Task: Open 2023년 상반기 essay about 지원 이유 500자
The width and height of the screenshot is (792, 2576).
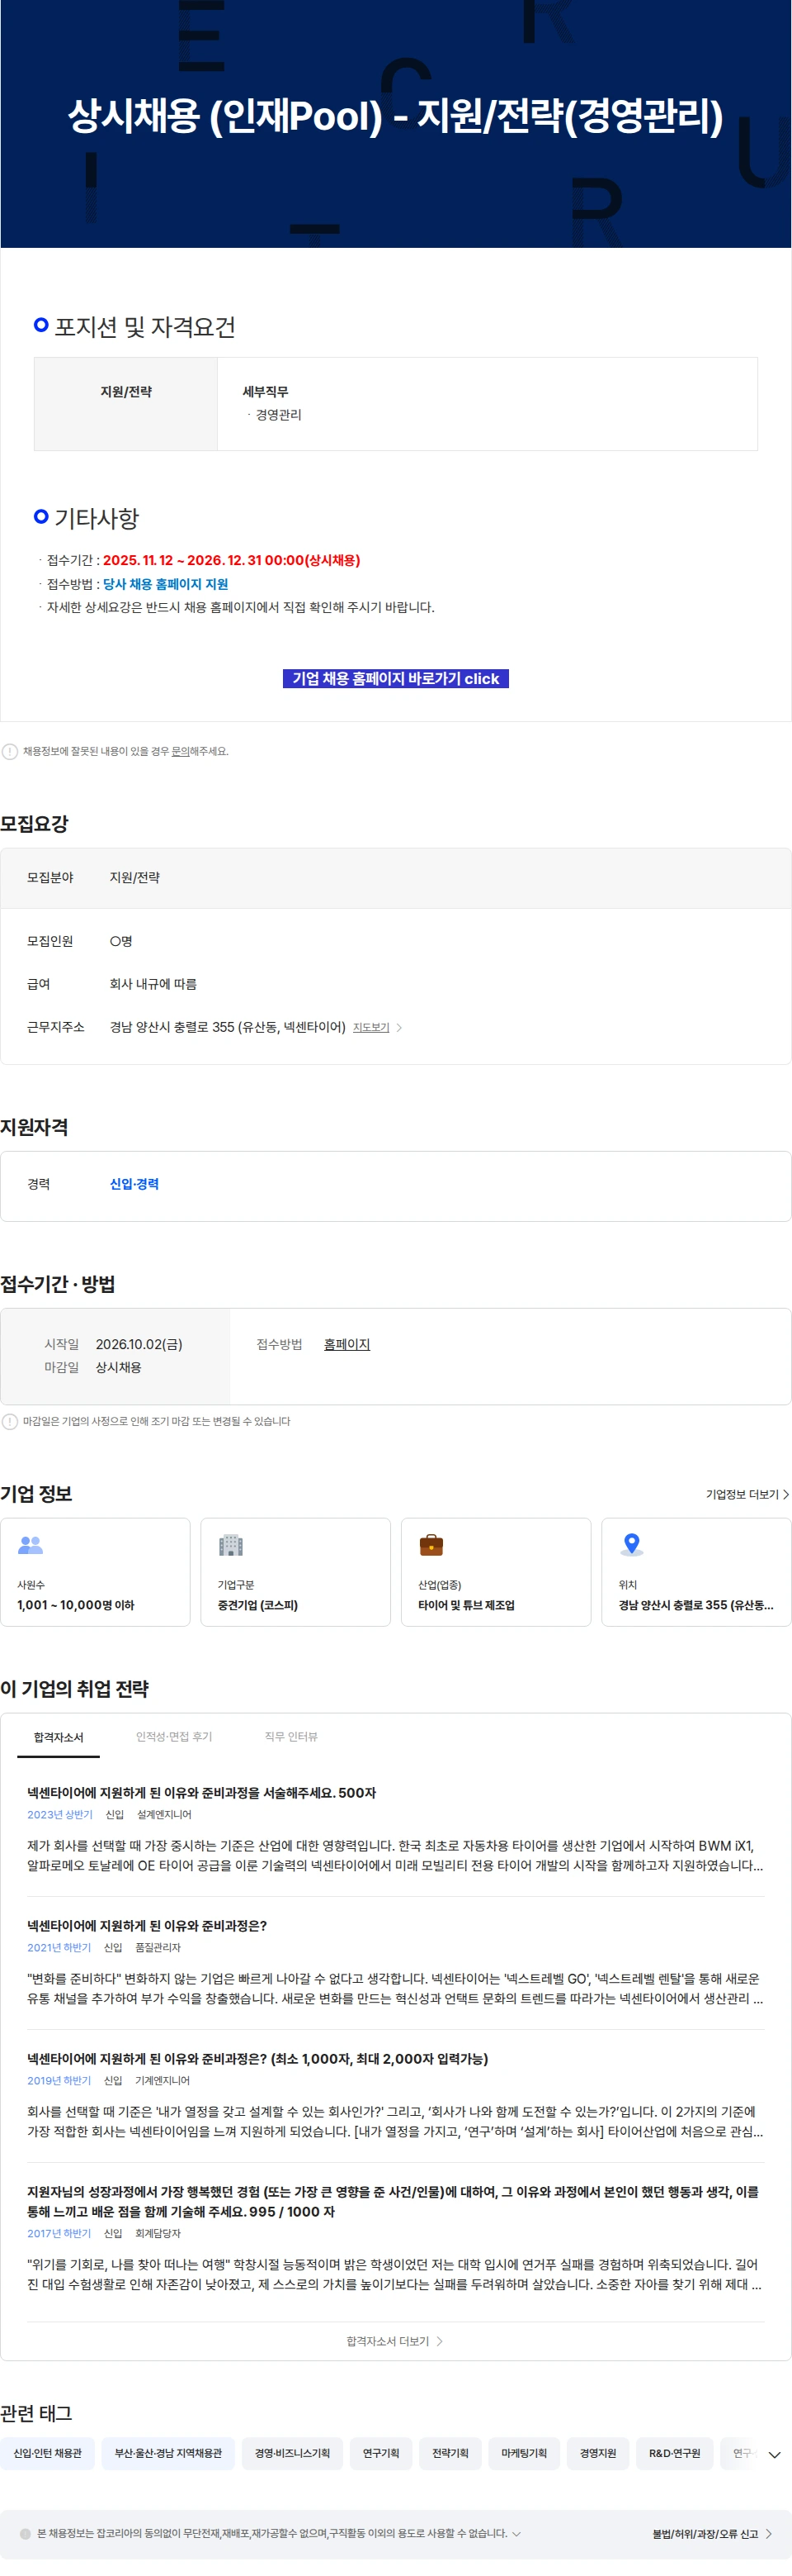Action: click(202, 1793)
